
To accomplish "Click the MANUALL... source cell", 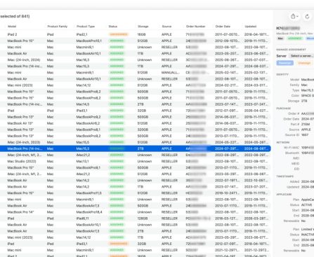I will pos(171,73).
